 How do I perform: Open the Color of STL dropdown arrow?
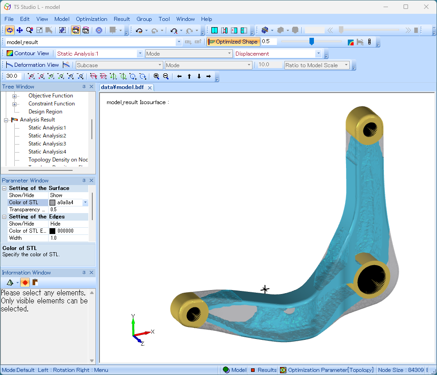(x=85, y=202)
